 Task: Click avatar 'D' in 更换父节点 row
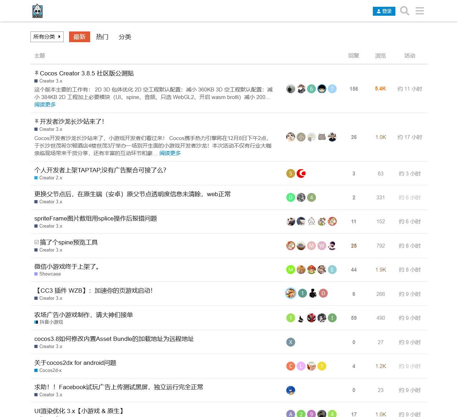pyautogui.click(x=291, y=198)
